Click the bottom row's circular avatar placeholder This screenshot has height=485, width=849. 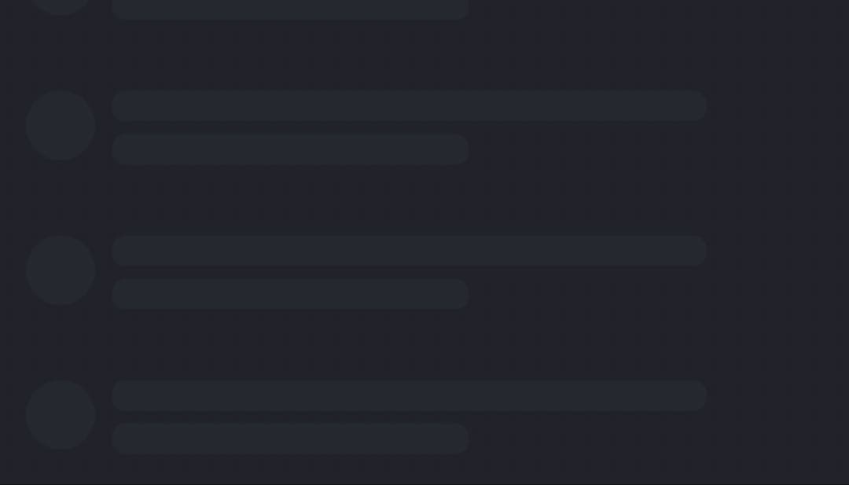click(x=61, y=415)
